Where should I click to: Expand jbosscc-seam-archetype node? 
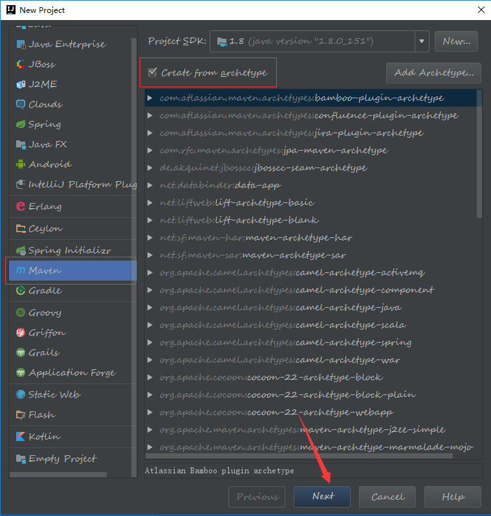click(150, 168)
